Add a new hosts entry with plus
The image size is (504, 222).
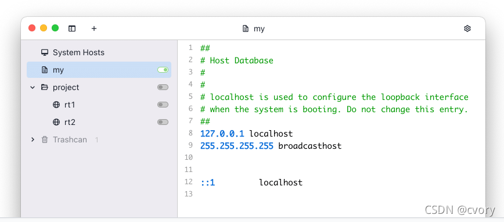[x=94, y=28]
